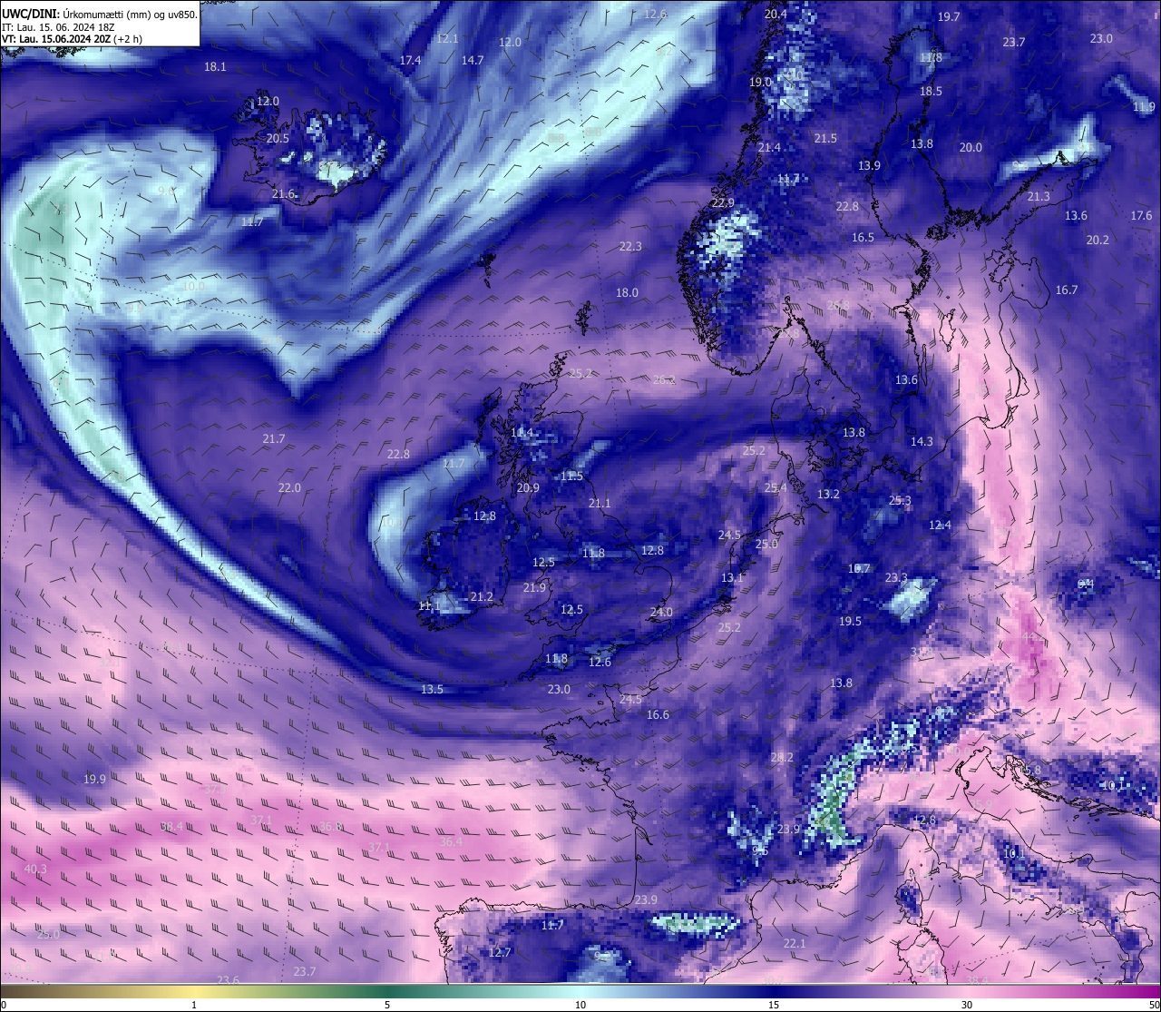Click the 20.4 value label
The height and width of the screenshot is (1012, 1161).
coord(776,15)
